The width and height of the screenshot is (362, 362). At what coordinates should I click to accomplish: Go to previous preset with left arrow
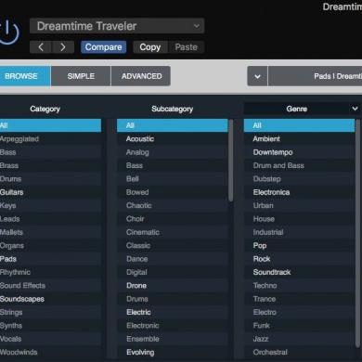pyautogui.click(x=41, y=47)
